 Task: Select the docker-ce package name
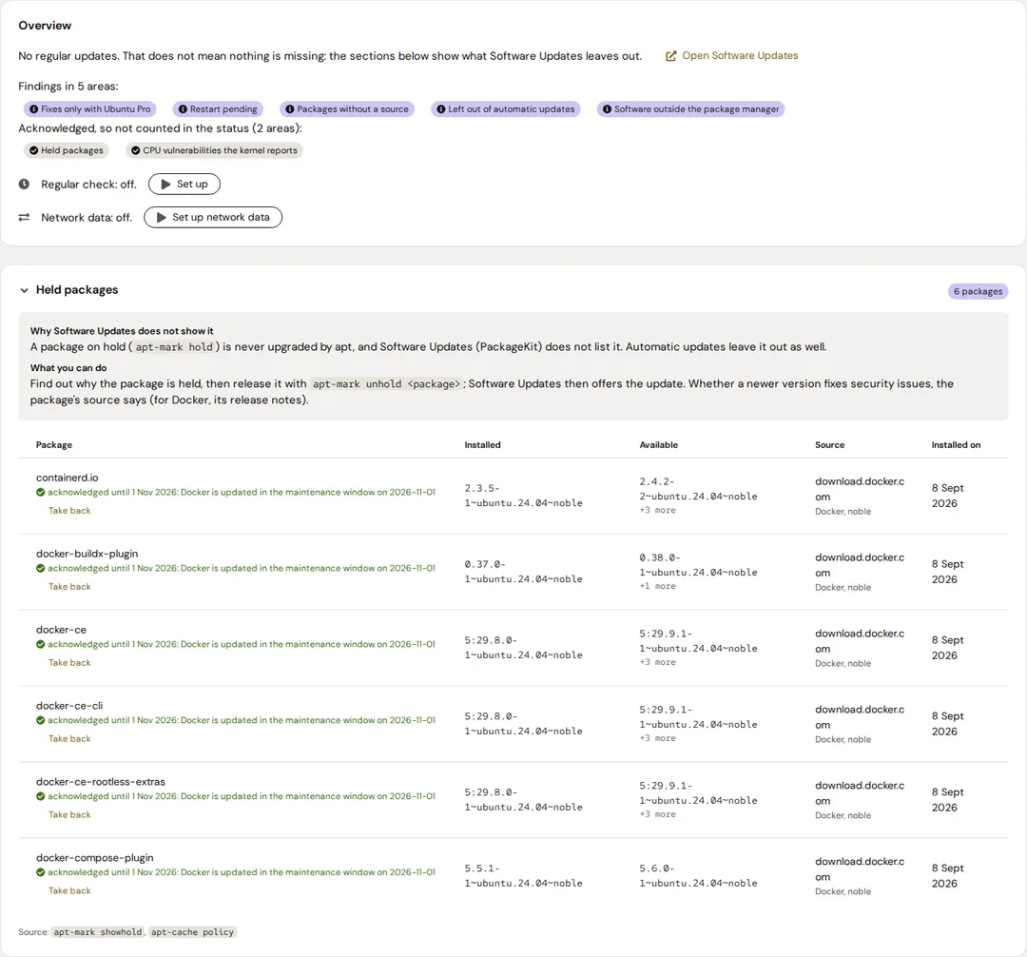click(61, 630)
